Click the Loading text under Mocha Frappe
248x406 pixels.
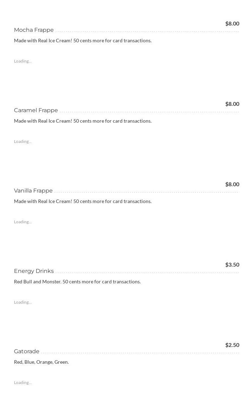pos(23,61)
